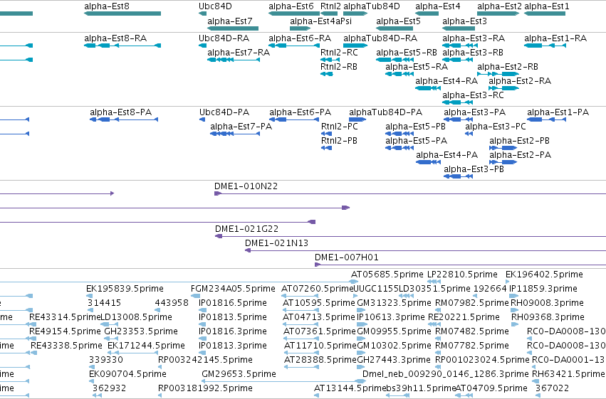This screenshot has width=606, height=399.
Task: Select the alpha-Est5 gene bar
Action: coord(395,28)
